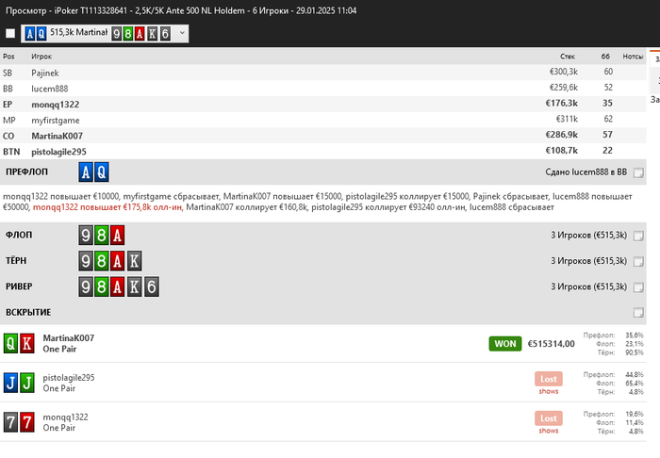Click the red Ace card on the ФЛОП row
This screenshot has height=458, width=660.
click(118, 235)
